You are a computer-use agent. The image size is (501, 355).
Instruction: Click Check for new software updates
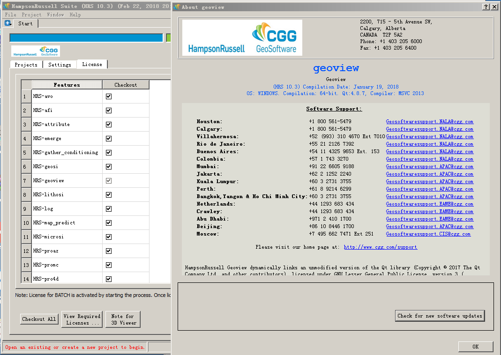(x=440, y=316)
